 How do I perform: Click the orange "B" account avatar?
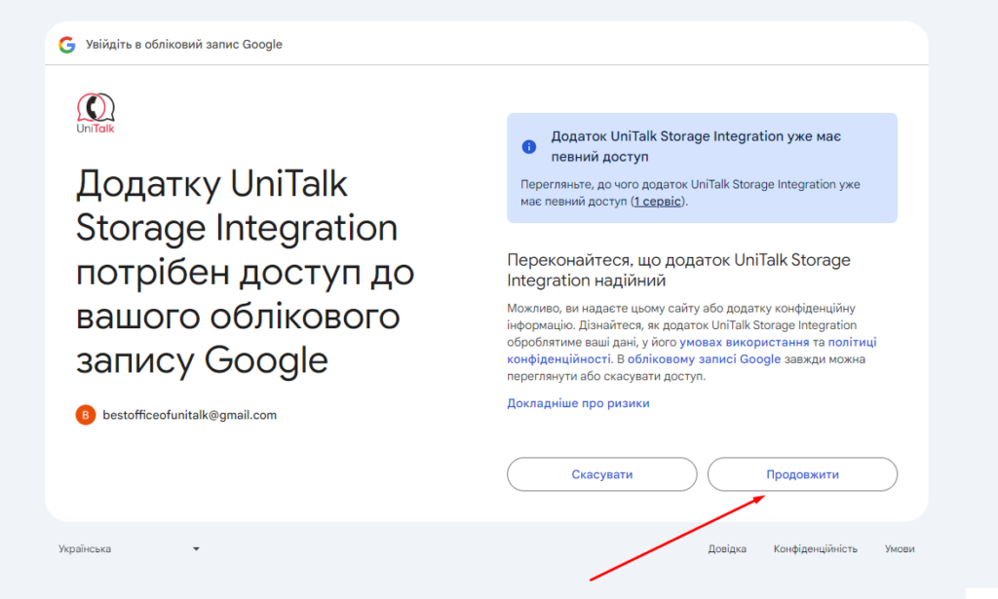click(86, 415)
